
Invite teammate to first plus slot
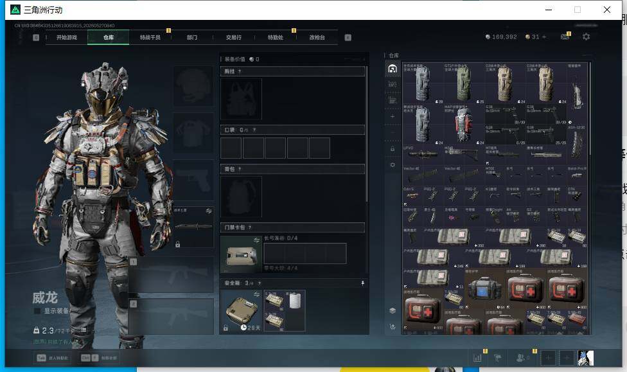548,358
